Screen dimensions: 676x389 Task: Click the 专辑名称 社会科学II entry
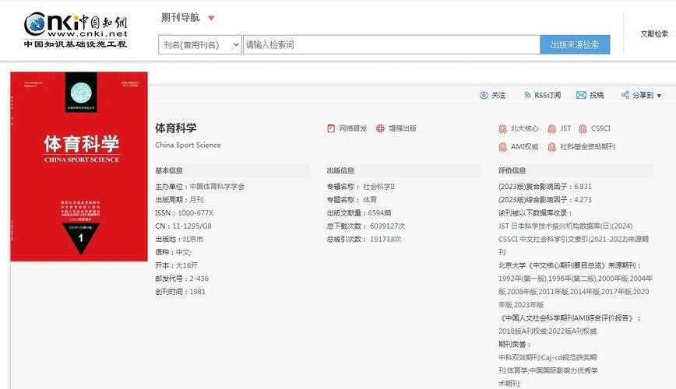click(x=361, y=187)
